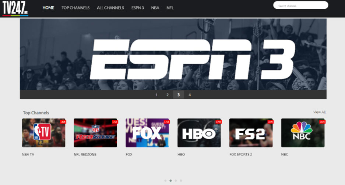Image resolution: width=345 pixels, height=185 pixels.
Task: Click LIVE badge on HBO card
Action: [219, 122]
